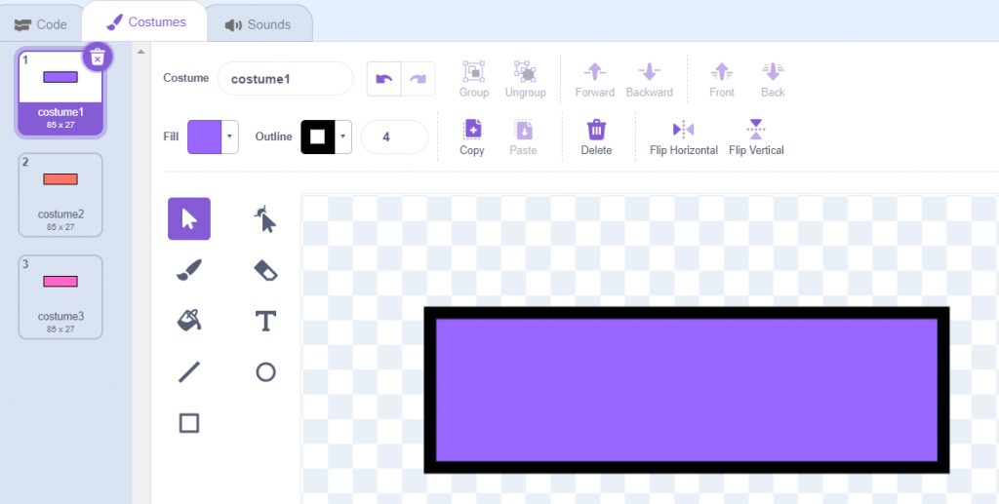Viewport: 999px width, 504px height.
Task: Select the Line tool
Action: click(x=189, y=371)
